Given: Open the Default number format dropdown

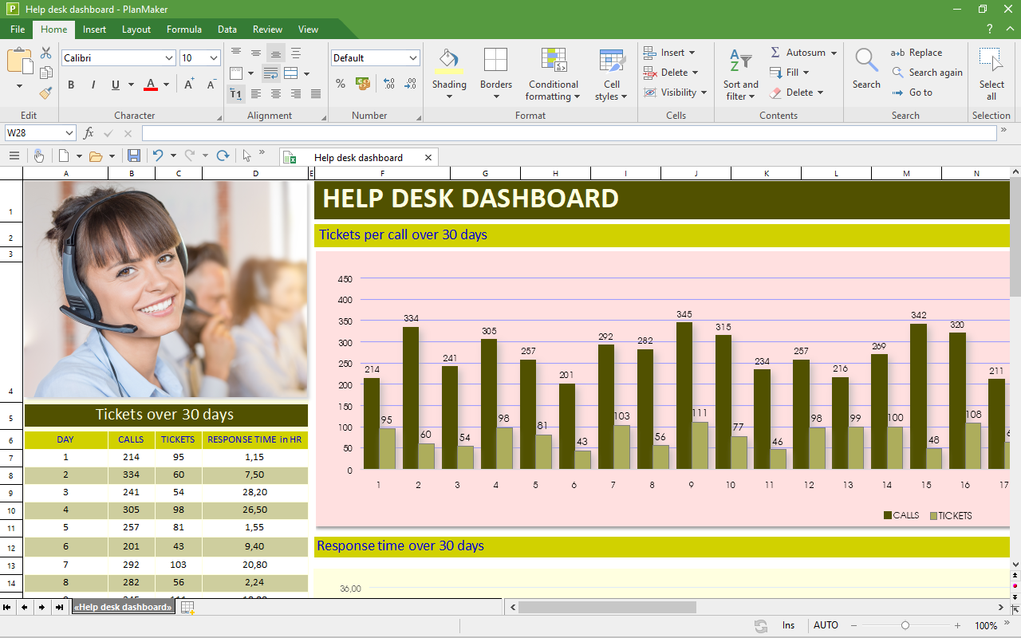Looking at the screenshot, I should (413, 58).
